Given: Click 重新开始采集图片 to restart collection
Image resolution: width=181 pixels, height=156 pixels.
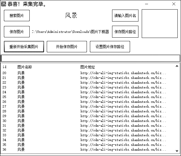Looking at the screenshot, I should click(24, 47).
